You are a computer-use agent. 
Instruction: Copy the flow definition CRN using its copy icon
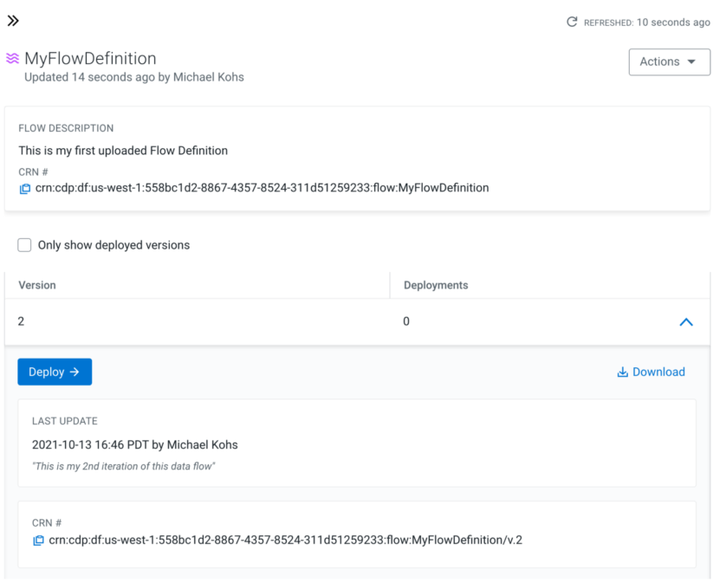pyautogui.click(x=24, y=188)
